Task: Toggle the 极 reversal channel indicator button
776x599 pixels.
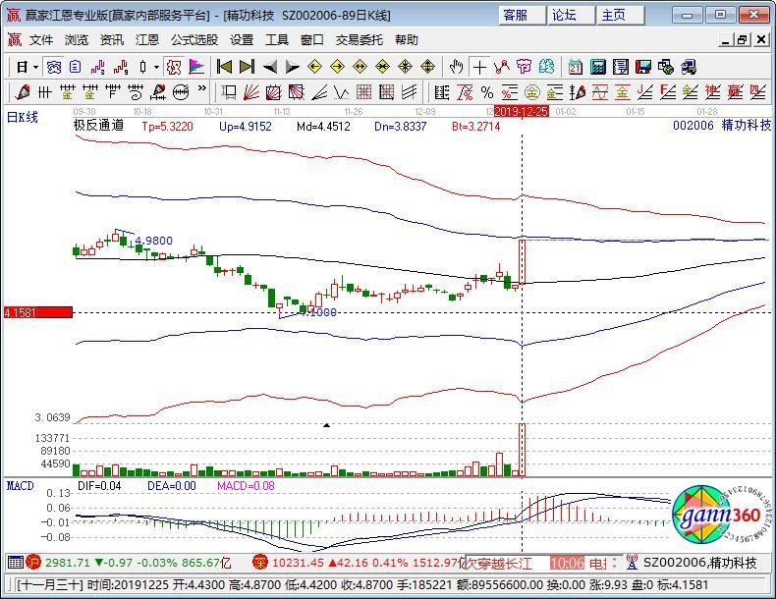Action: point(174,67)
